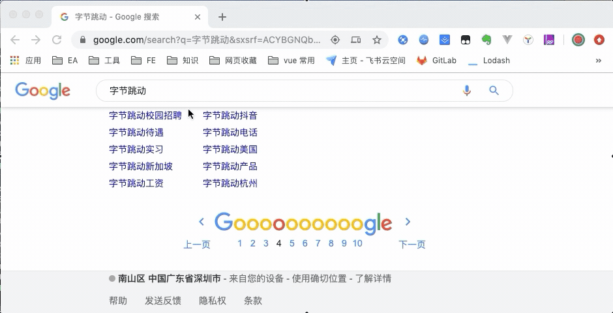Viewport: 613px width, 313px height.
Task: Open the 帮助 footer link
Action: tap(117, 301)
